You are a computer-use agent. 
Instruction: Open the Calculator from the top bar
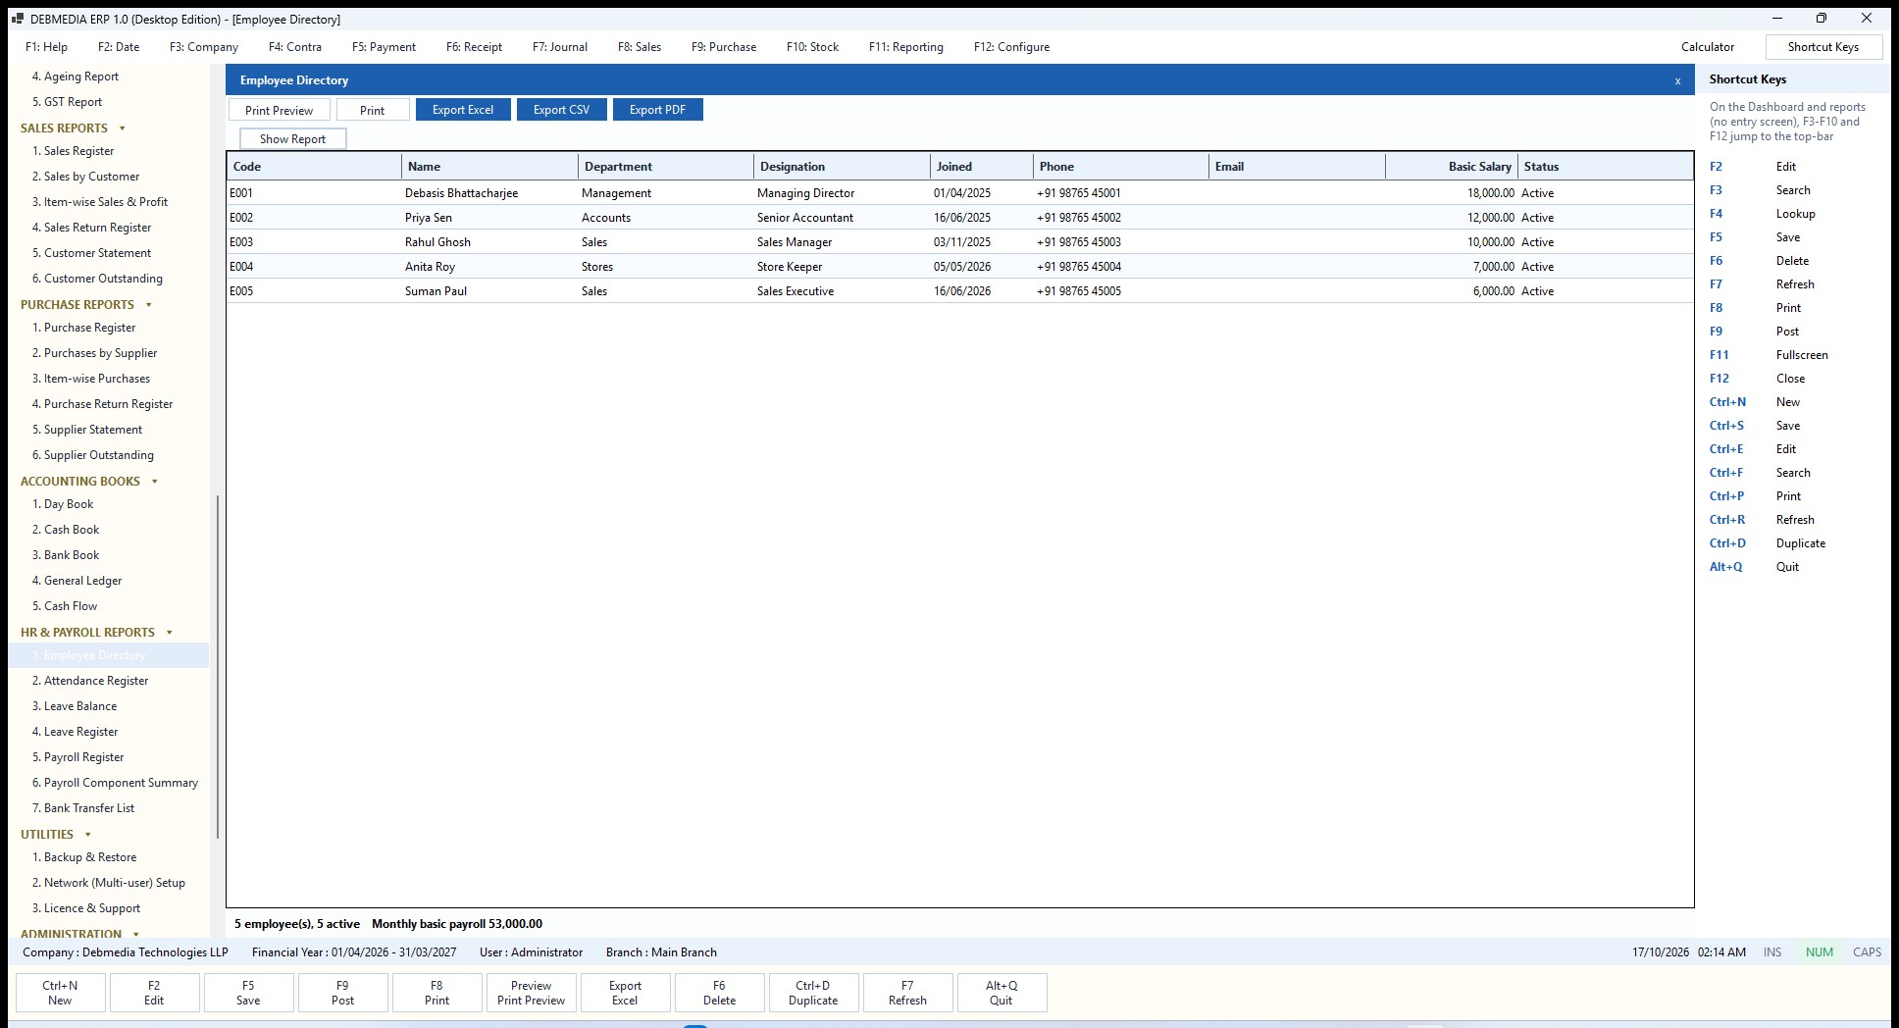pyautogui.click(x=1708, y=47)
